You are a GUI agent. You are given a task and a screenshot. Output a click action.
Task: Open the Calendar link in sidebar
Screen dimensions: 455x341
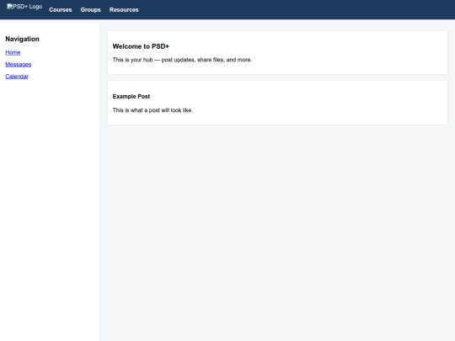point(17,77)
